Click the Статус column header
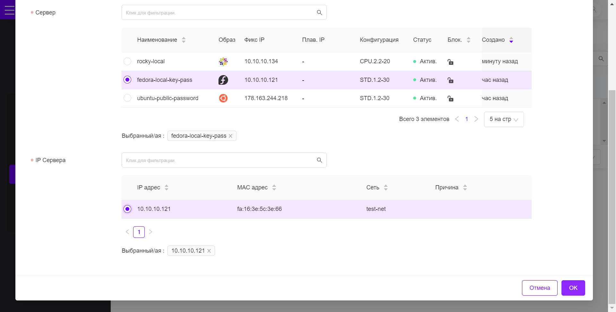 click(422, 40)
